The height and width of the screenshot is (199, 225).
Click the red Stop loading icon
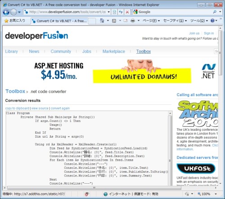coord(127,12)
